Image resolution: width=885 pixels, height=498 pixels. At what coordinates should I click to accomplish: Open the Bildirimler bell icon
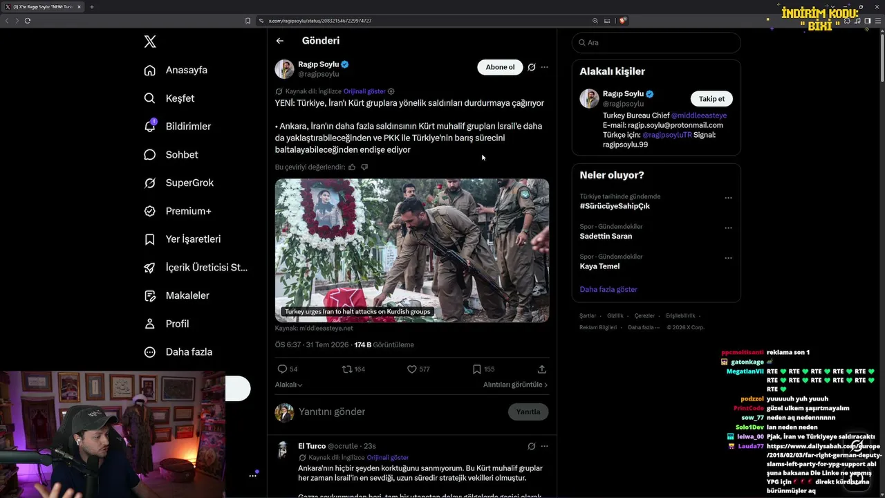coord(149,126)
